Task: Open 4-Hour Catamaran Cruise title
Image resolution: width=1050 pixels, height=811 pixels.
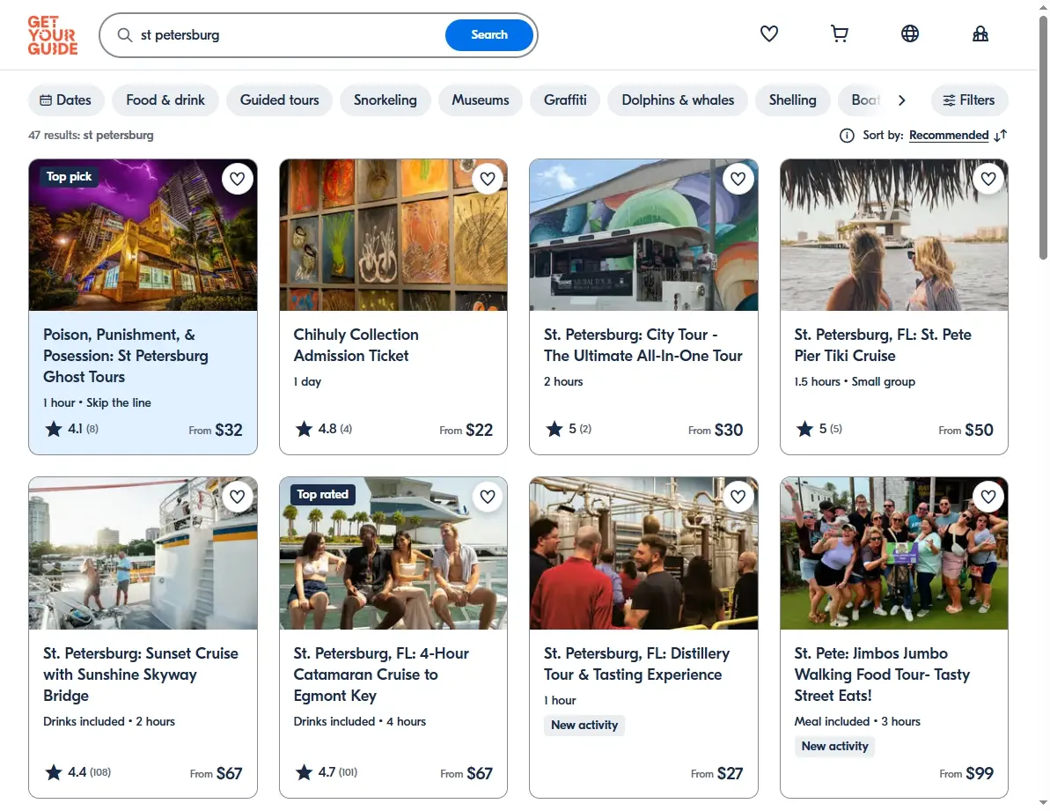Action: click(x=381, y=675)
